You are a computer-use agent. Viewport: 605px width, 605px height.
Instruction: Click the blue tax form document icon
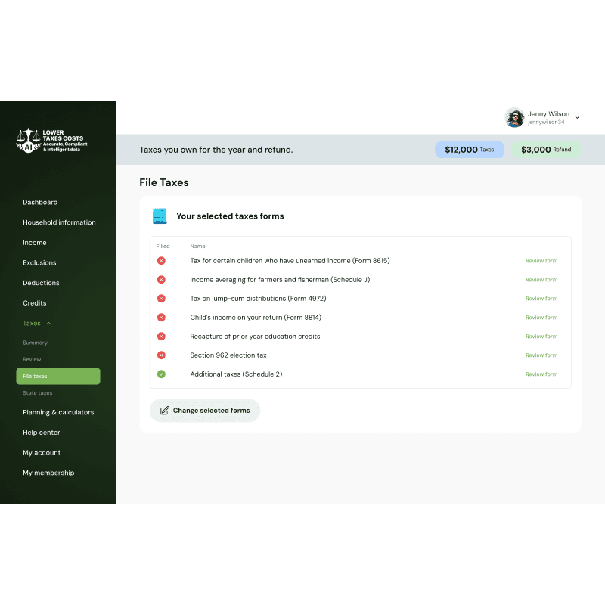tap(160, 216)
